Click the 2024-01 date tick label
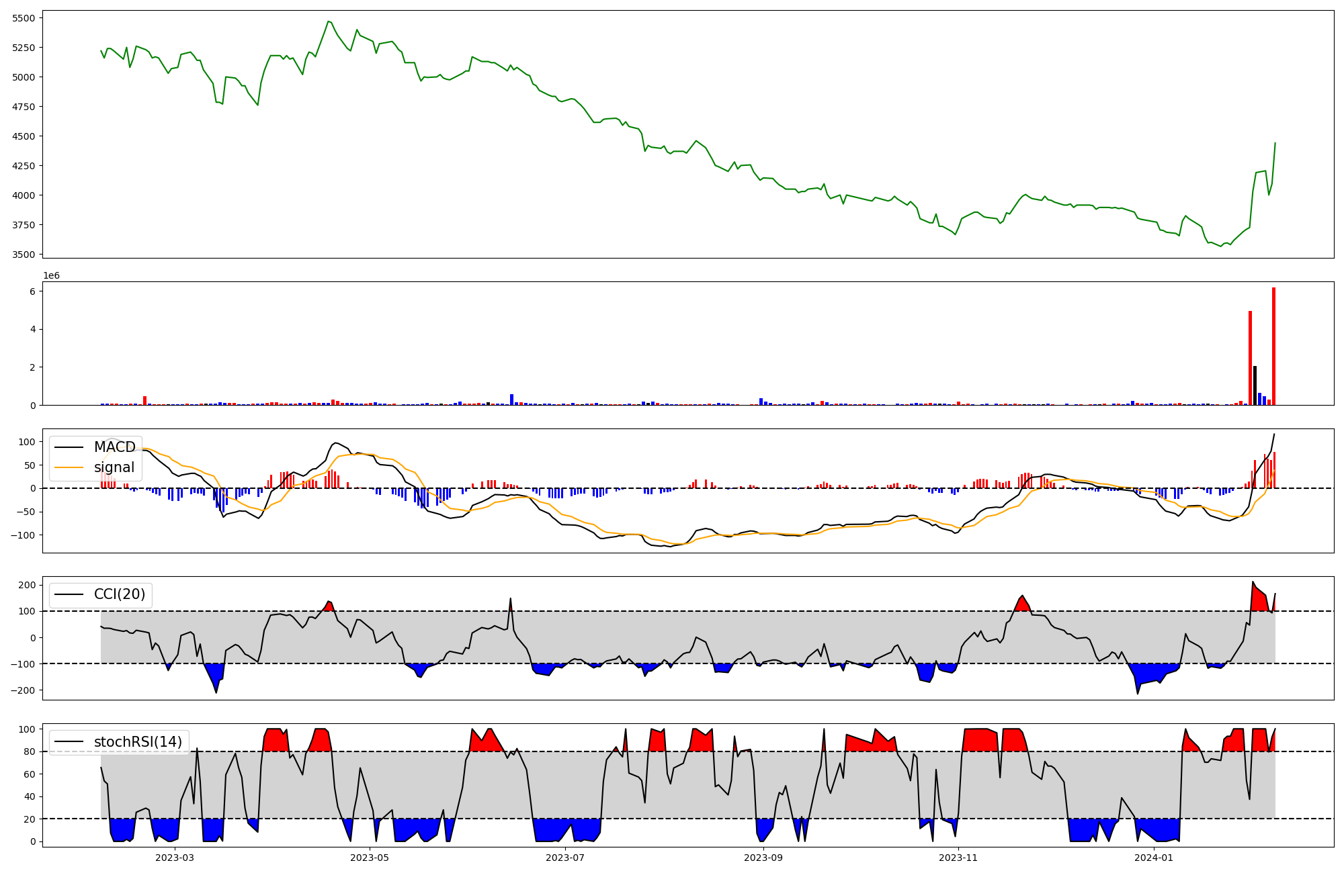Screen dimensions: 1344x873 (1154, 858)
